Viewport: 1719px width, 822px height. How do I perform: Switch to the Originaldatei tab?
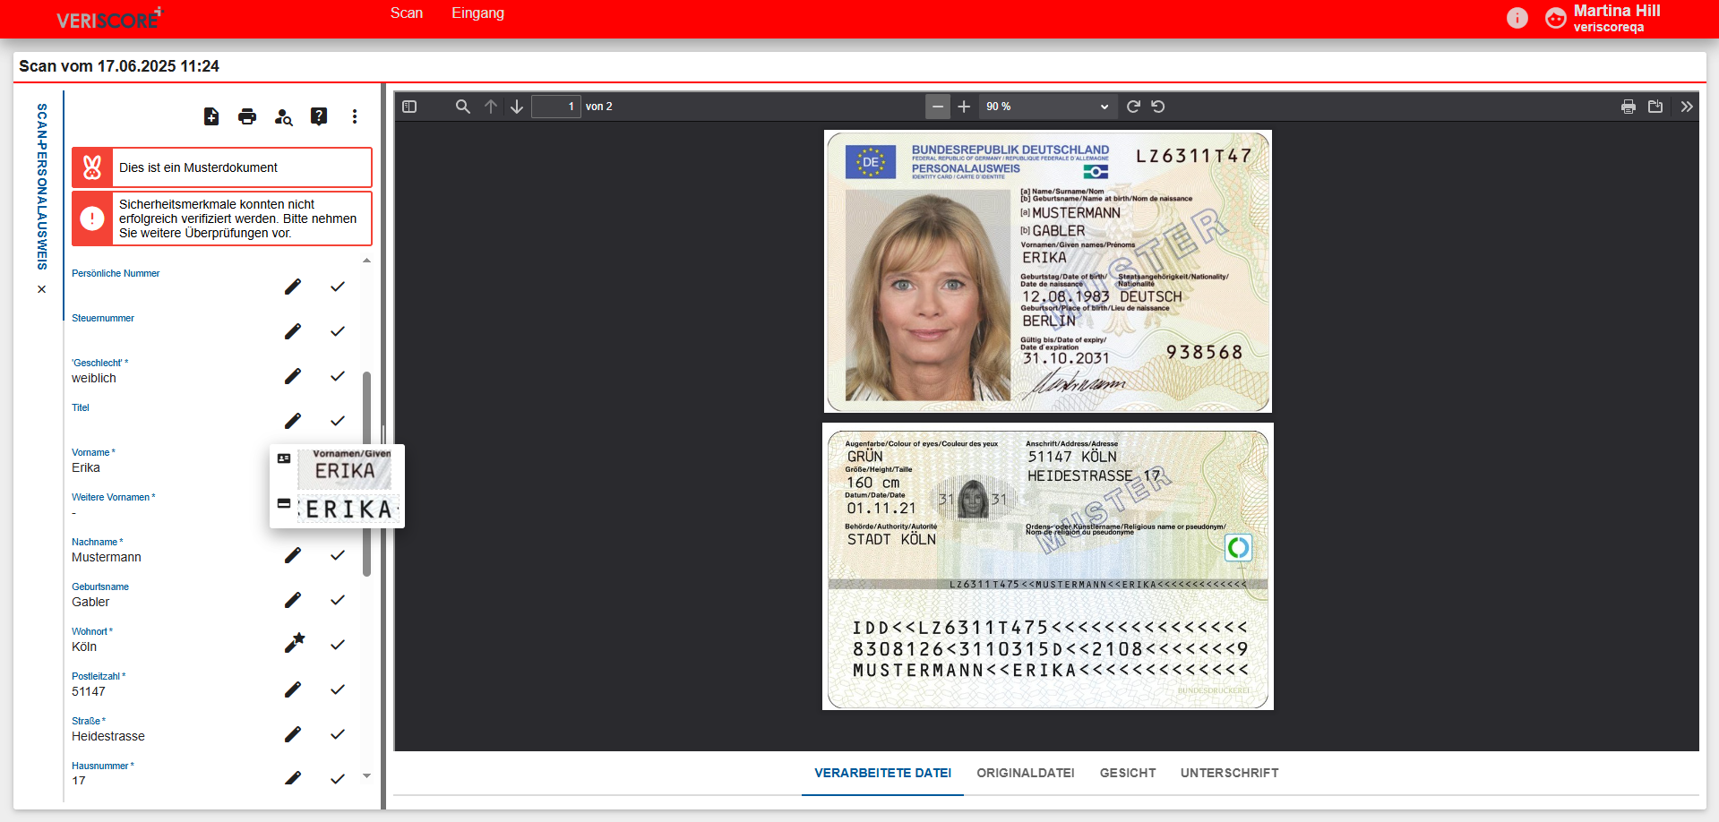1025,773
